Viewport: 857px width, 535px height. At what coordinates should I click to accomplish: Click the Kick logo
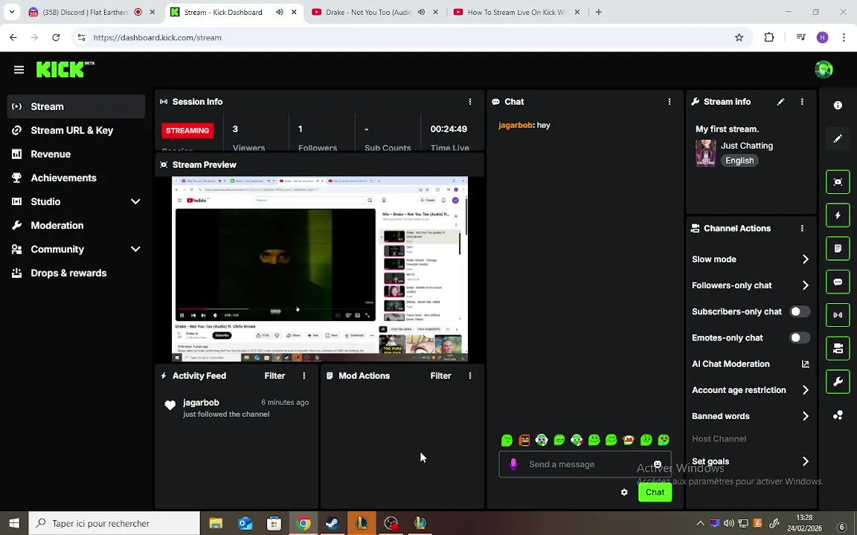pos(65,69)
